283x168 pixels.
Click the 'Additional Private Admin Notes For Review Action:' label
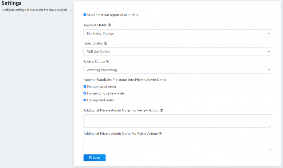point(121,110)
